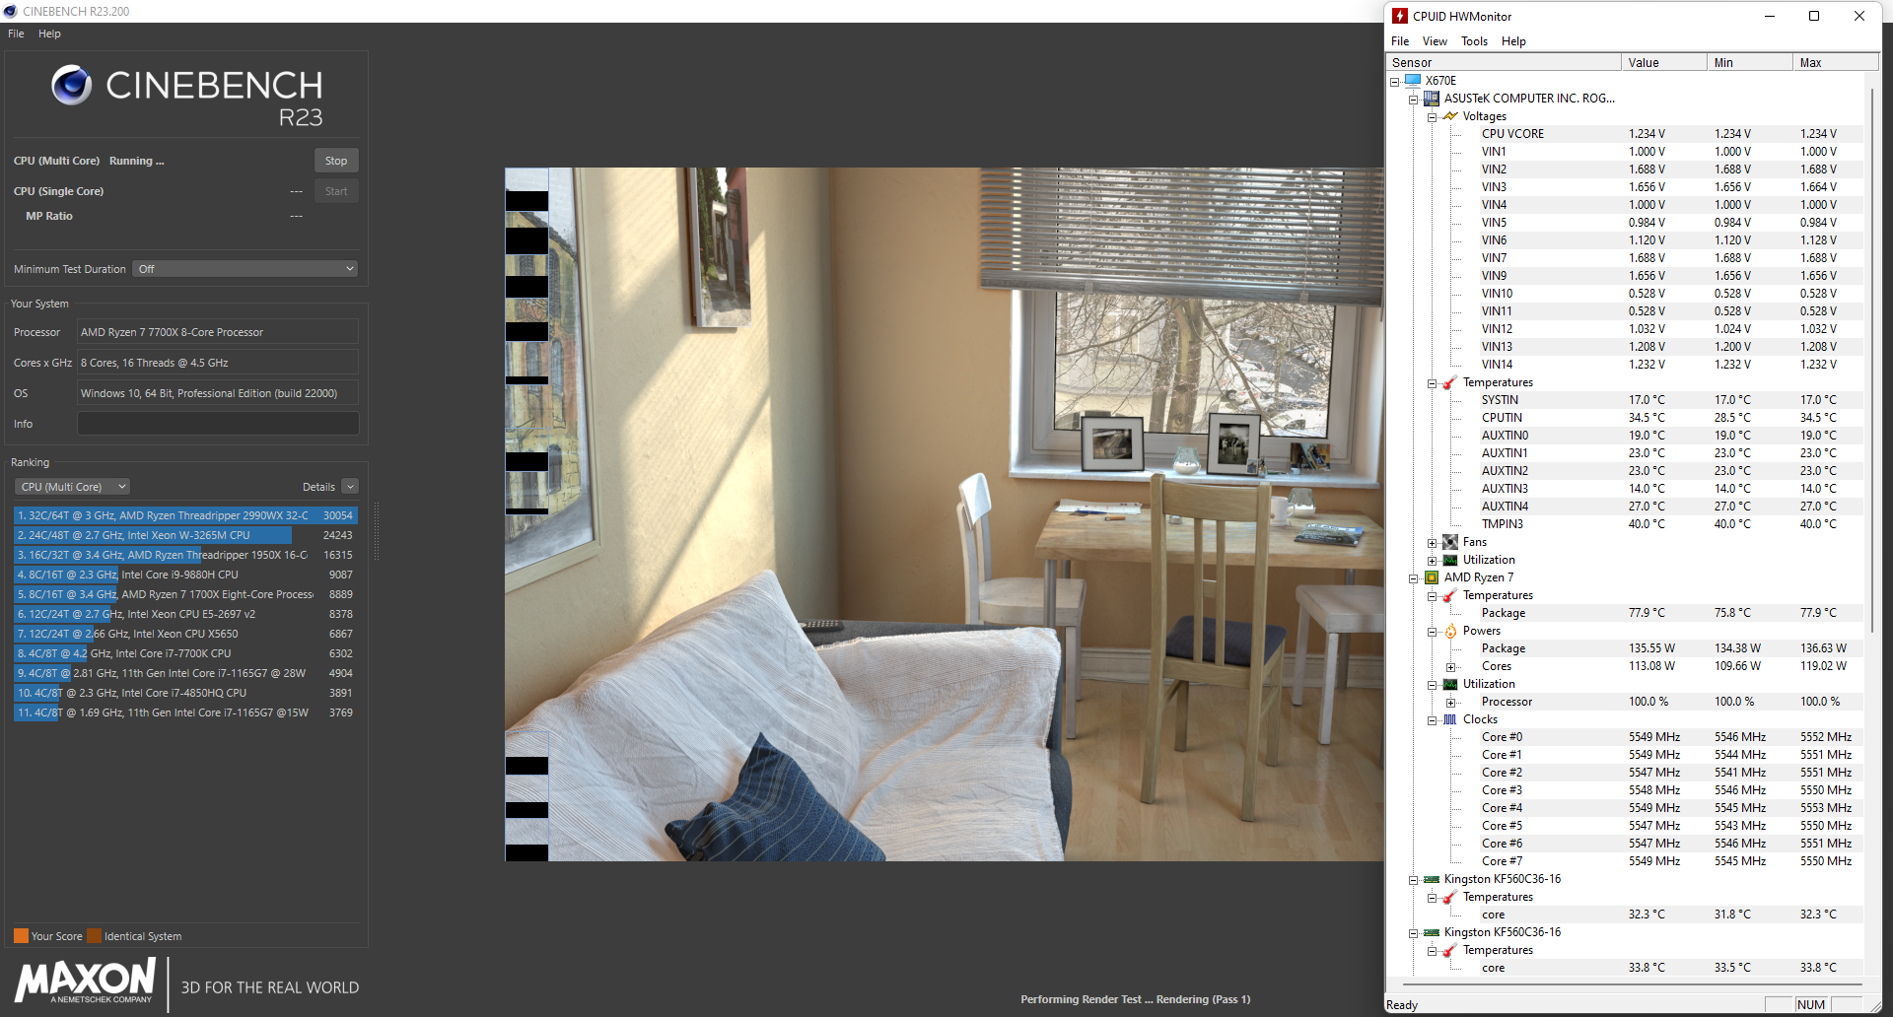1893x1017 pixels.
Task: Expand the Processor utilization entry
Action: 1450,703
